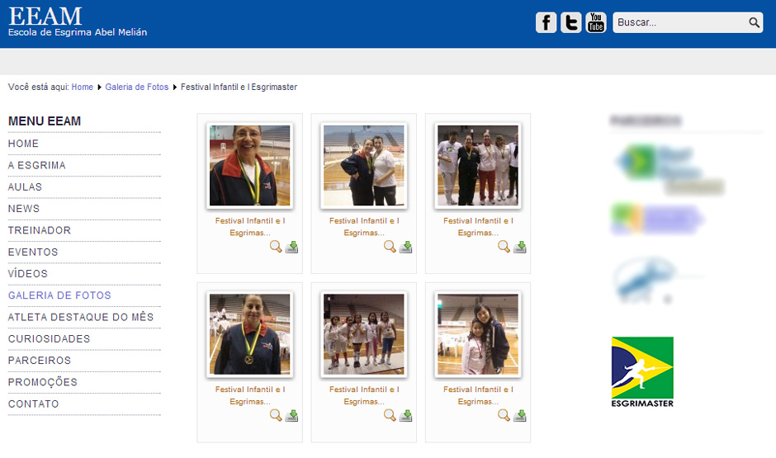This screenshot has width=776, height=458.
Task: Open the TREINADOR menu item
Action: [x=40, y=230]
